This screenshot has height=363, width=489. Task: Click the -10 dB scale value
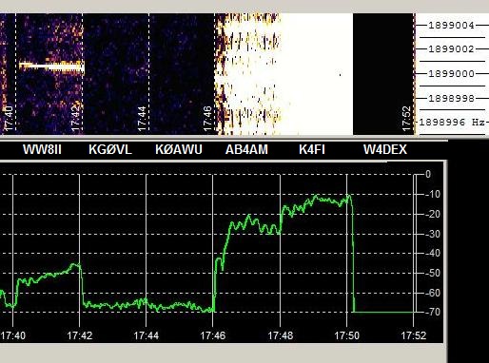[x=433, y=194]
